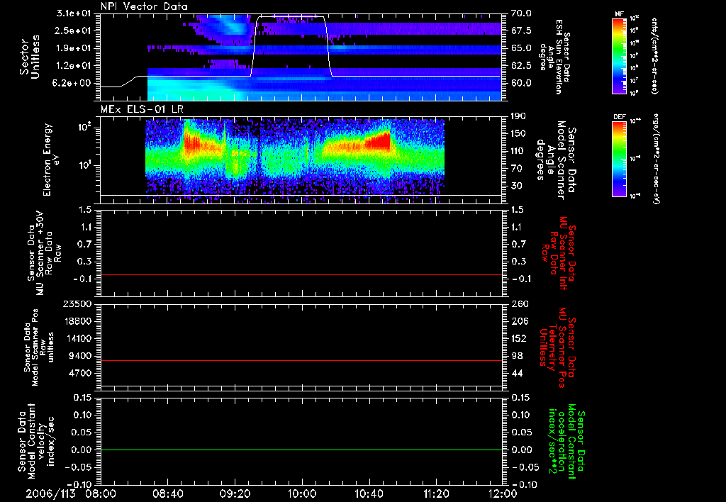Image resolution: width=726 pixels, height=502 pixels.
Task: Click the 'NF' label above the color bar
Action: (x=619, y=14)
